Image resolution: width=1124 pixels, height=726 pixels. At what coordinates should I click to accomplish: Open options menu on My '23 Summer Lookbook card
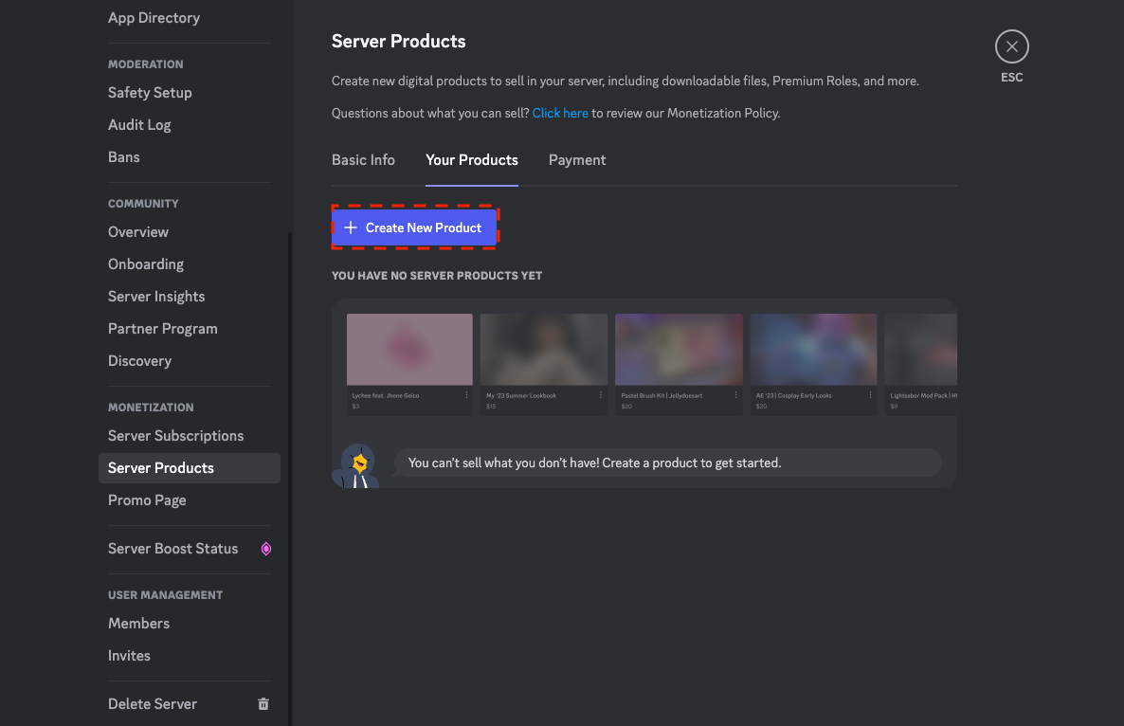coord(603,395)
